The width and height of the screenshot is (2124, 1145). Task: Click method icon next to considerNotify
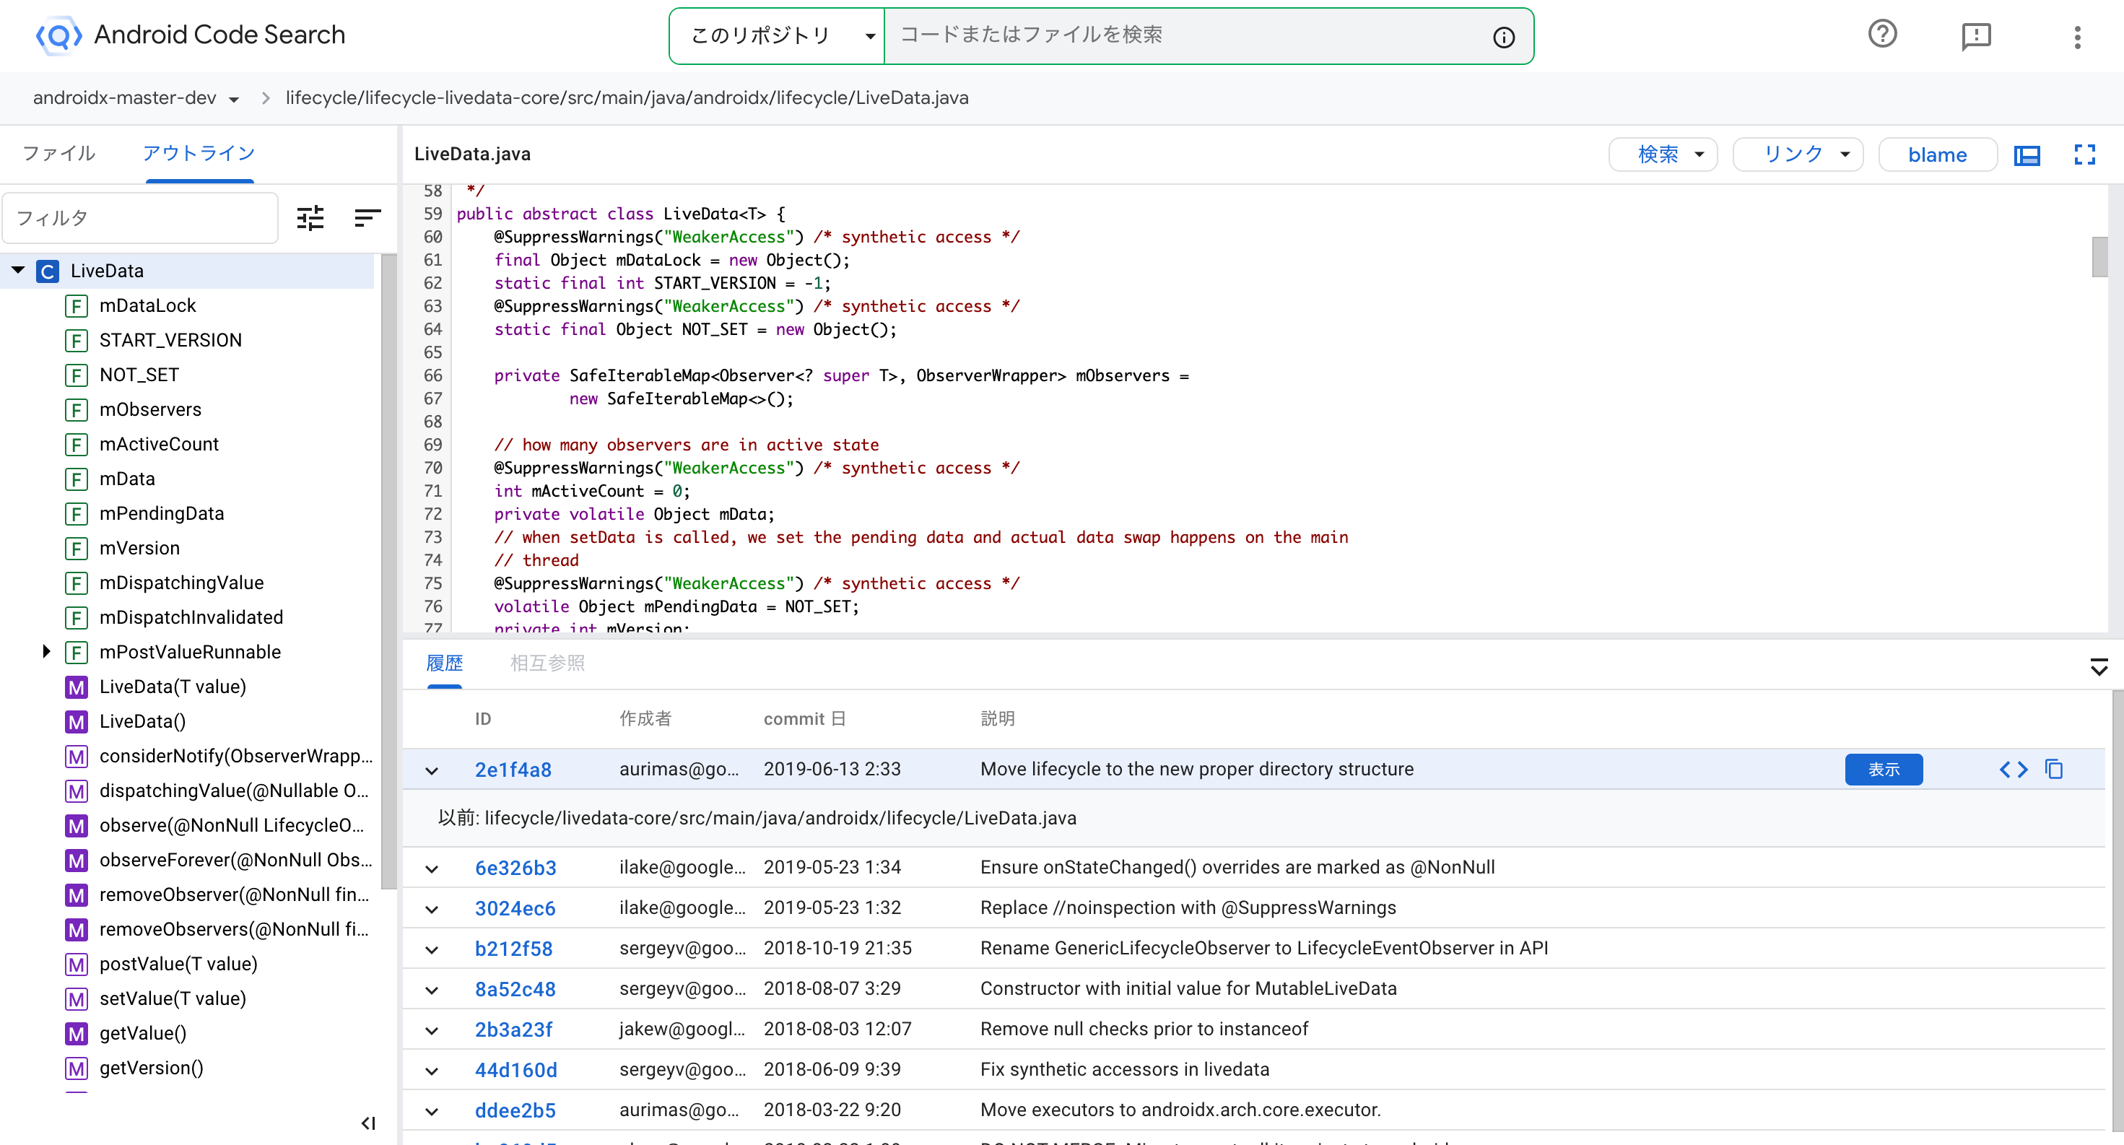[77, 756]
